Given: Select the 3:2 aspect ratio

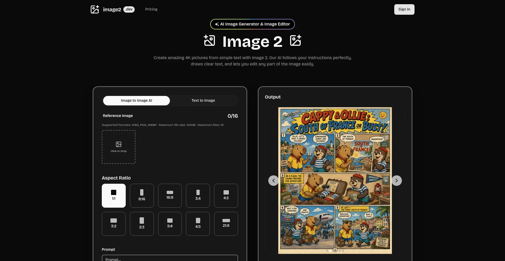Looking at the screenshot, I should [x=114, y=224].
